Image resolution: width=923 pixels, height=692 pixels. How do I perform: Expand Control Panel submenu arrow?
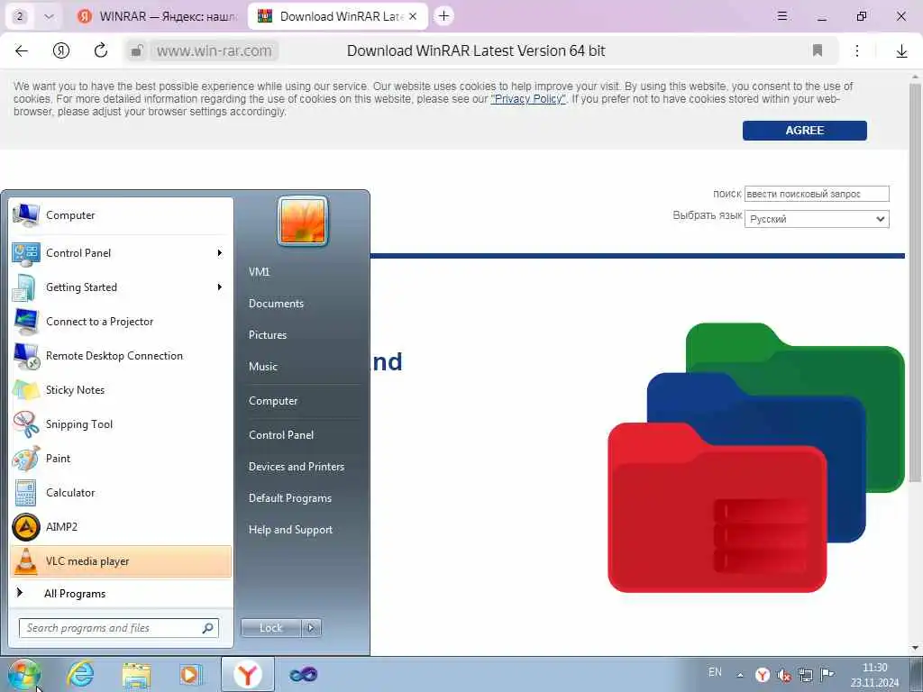(x=220, y=253)
